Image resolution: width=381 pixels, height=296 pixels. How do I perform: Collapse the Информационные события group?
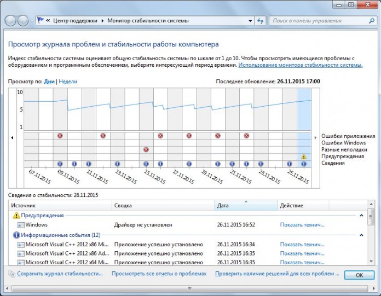361,235
